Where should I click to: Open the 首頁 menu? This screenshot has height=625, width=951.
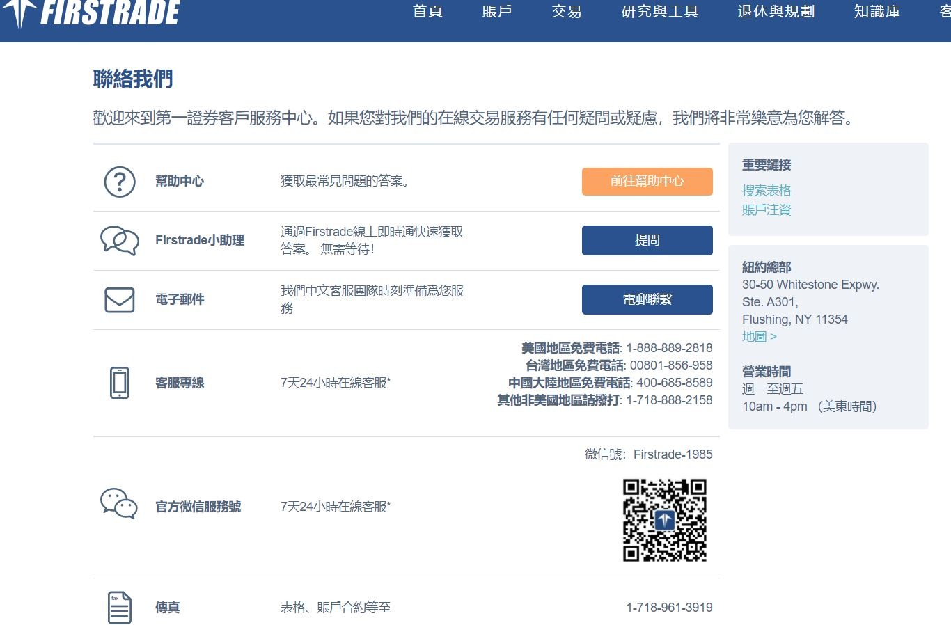[x=427, y=11]
